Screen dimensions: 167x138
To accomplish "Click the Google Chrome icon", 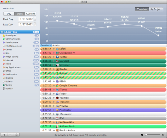I will tap(57, 86).
